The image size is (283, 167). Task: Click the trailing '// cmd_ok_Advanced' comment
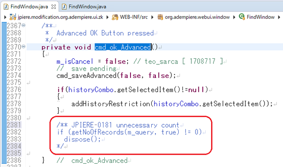point(92,161)
